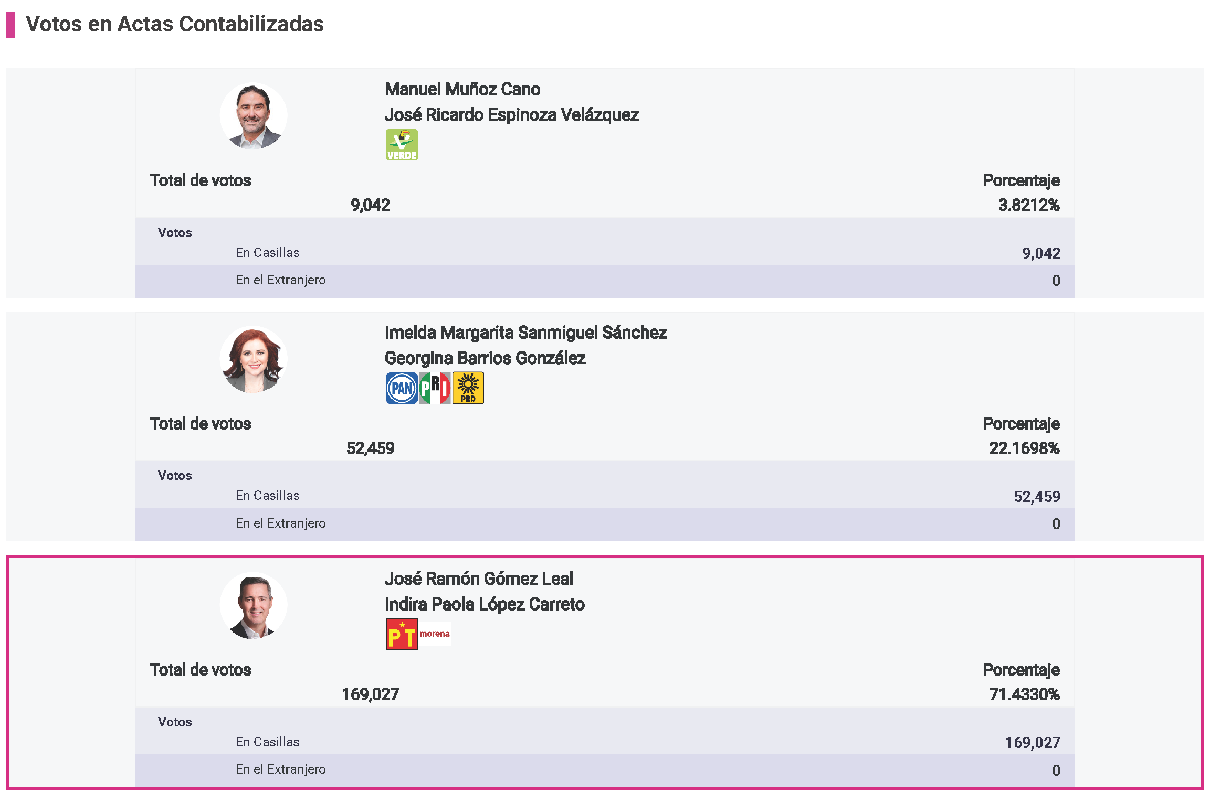Click the Votos en Actas Contabilizadas heading
1210x803 pixels.
pyautogui.click(x=174, y=24)
